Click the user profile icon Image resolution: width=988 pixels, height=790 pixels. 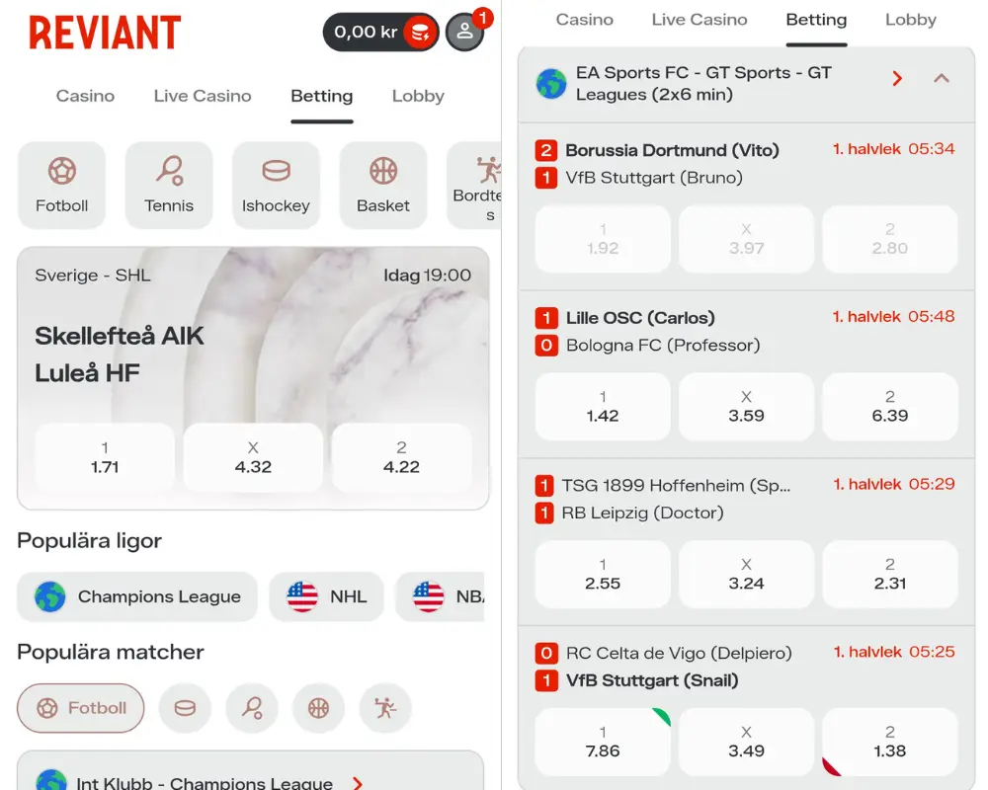pos(464,33)
